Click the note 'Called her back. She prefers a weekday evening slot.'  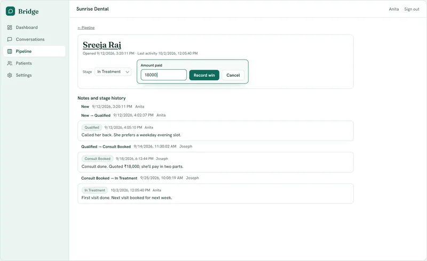click(x=131, y=135)
